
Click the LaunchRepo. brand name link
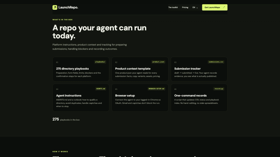(68, 7)
